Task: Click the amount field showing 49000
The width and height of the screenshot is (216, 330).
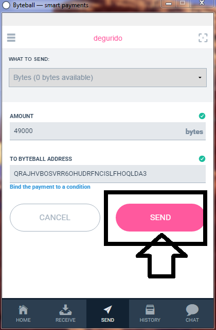Action: 107,131
